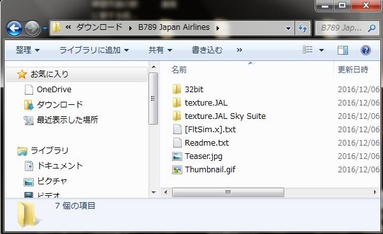
Task: Go back with the blue Back arrow
Action: point(14,28)
